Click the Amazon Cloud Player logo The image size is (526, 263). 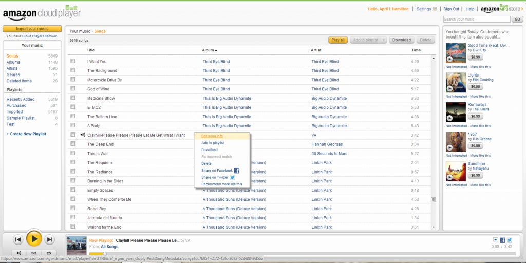click(42, 13)
